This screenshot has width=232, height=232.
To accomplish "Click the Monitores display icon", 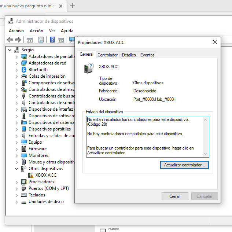I will tap(24, 155).
